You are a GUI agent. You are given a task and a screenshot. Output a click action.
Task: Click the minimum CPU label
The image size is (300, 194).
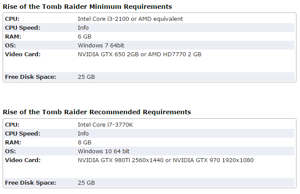pyautogui.click(x=12, y=19)
